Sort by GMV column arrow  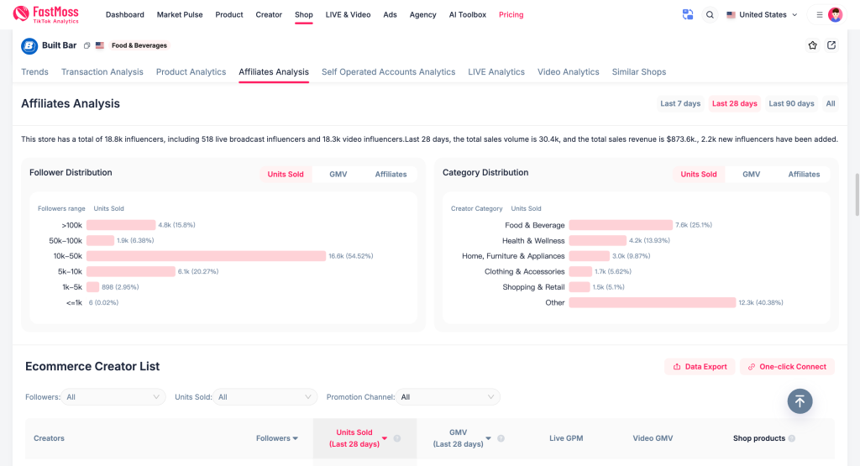(x=488, y=438)
